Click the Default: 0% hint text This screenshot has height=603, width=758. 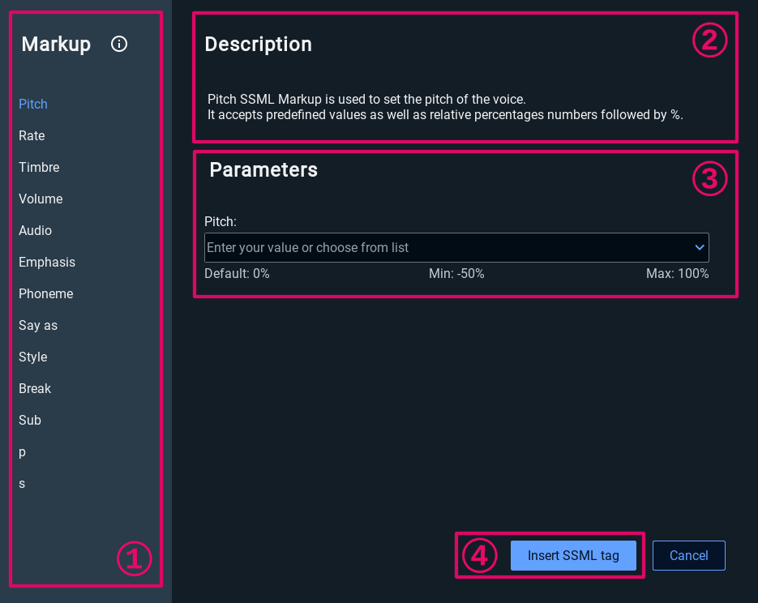(x=237, y=274)
